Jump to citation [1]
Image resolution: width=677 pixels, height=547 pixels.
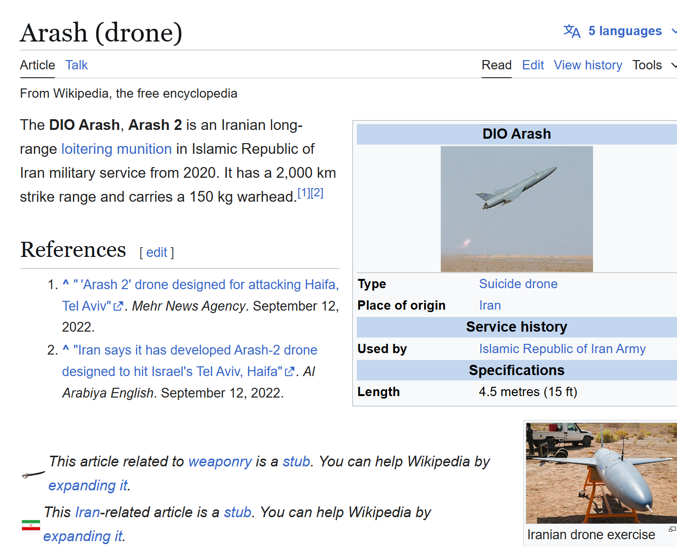[304, 192]
